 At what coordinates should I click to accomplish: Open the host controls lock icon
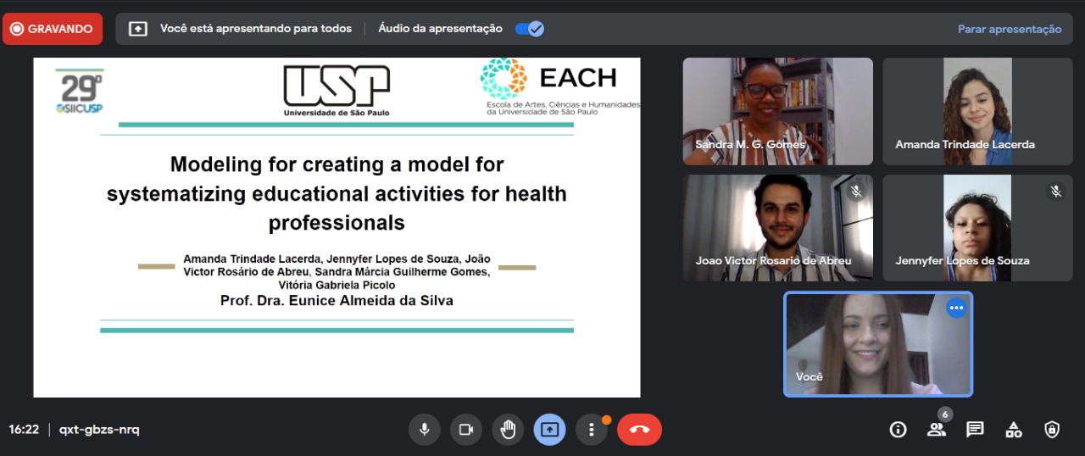1052,430
